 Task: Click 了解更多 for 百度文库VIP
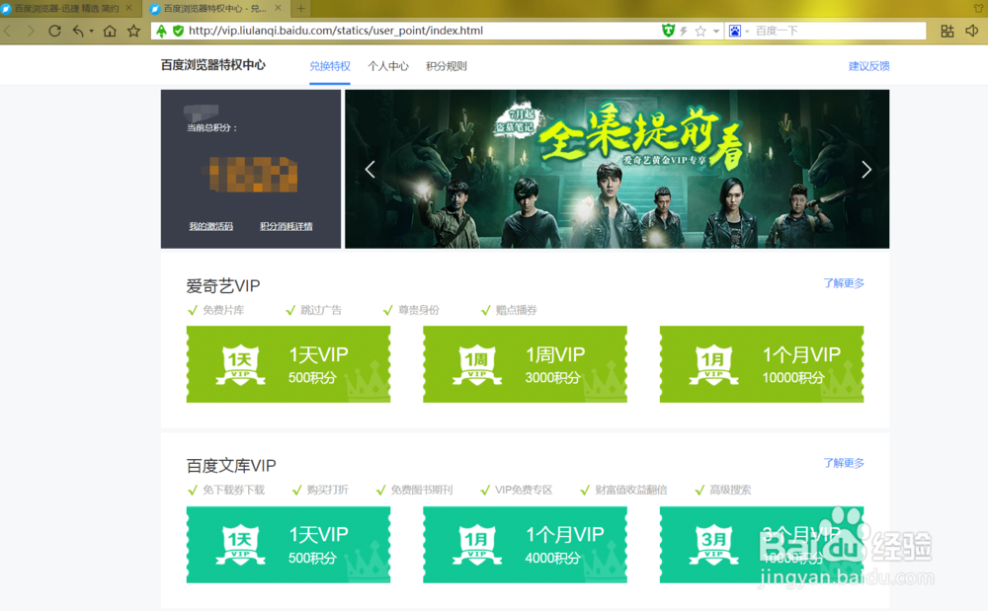coord(844,463)
